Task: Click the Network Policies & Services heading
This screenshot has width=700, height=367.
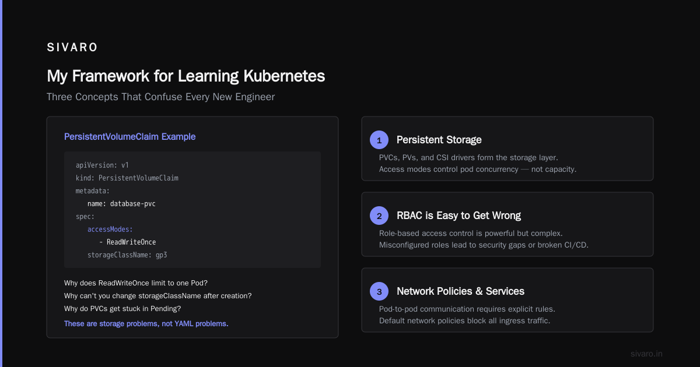Action: point(461,291)
